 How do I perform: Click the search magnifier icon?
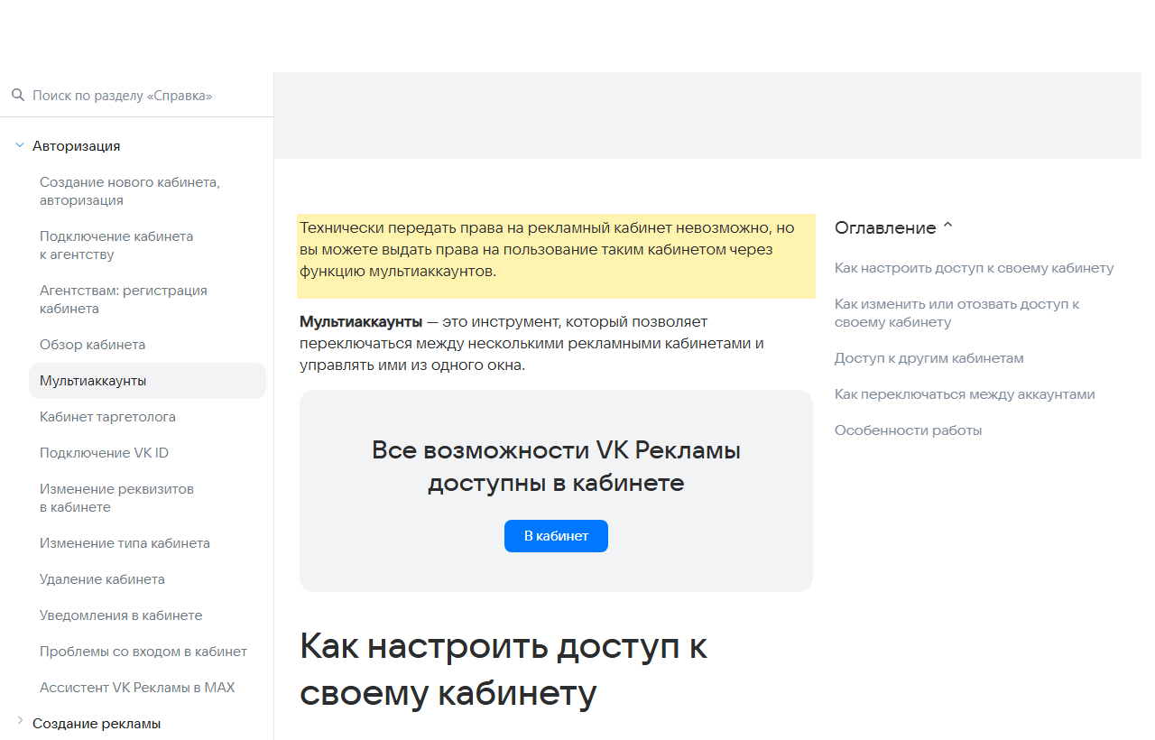click(x=17, y=95)
